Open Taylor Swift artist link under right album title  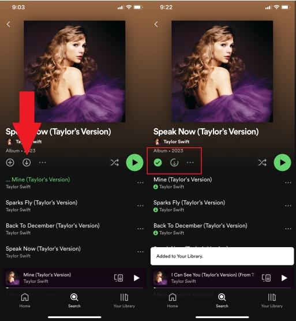pos(177,141)
